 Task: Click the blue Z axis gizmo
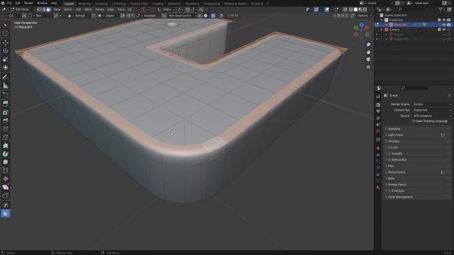click(361, 25)
